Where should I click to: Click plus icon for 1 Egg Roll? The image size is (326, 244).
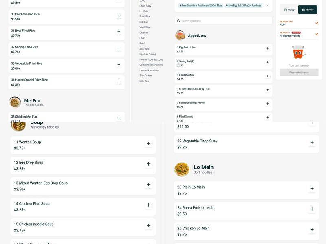coord(267,48)
